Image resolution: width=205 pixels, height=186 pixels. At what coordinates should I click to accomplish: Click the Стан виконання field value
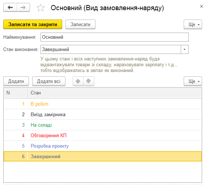pos(111,49)
